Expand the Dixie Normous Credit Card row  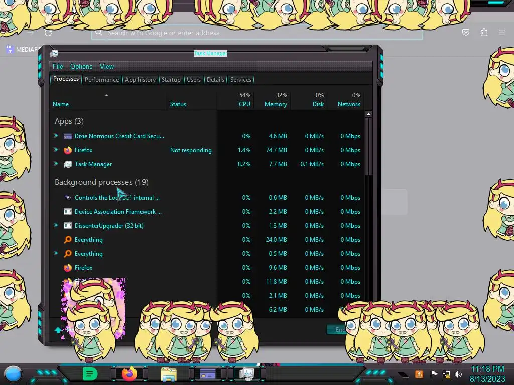[56, 136]
